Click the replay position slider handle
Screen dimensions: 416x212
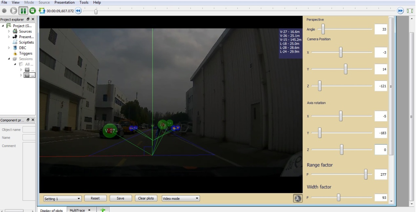click(x=96, y=11)
